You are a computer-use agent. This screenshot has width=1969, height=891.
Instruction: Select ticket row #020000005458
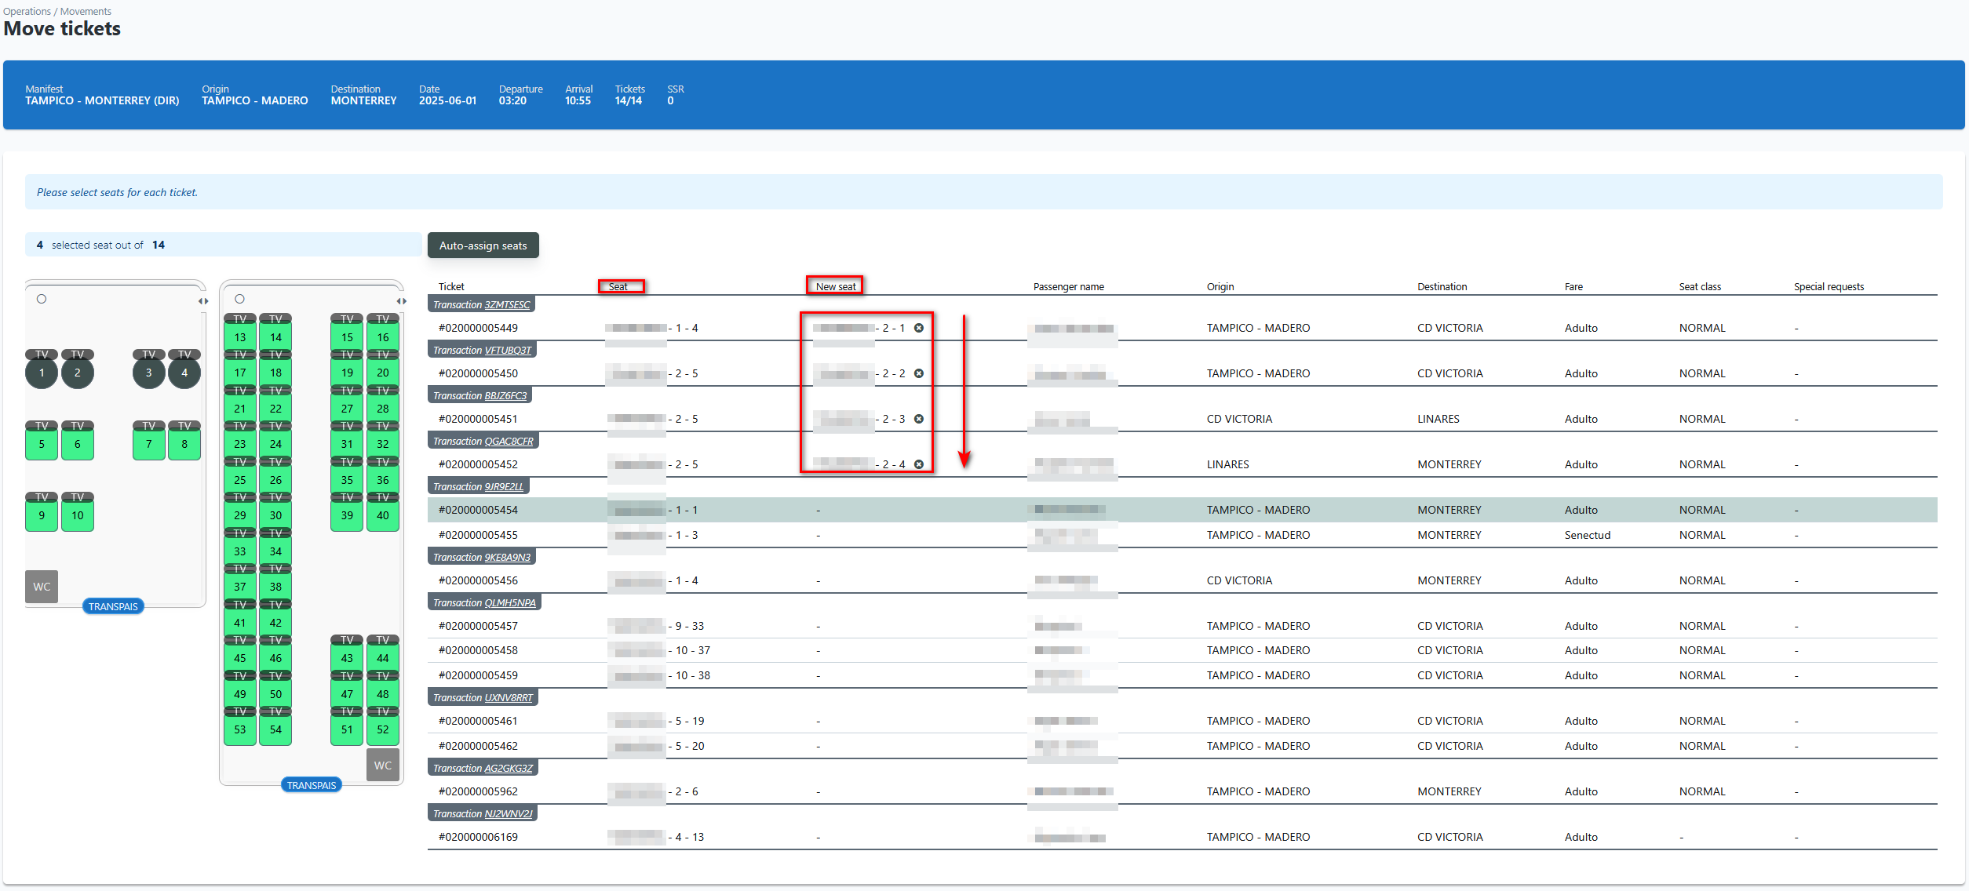(1182, 650)
